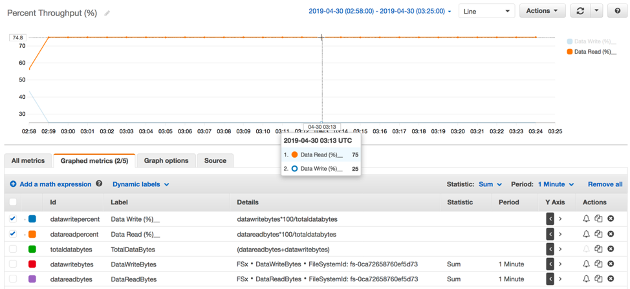
Task: Refresh the graph data
Action: [580, 11]
